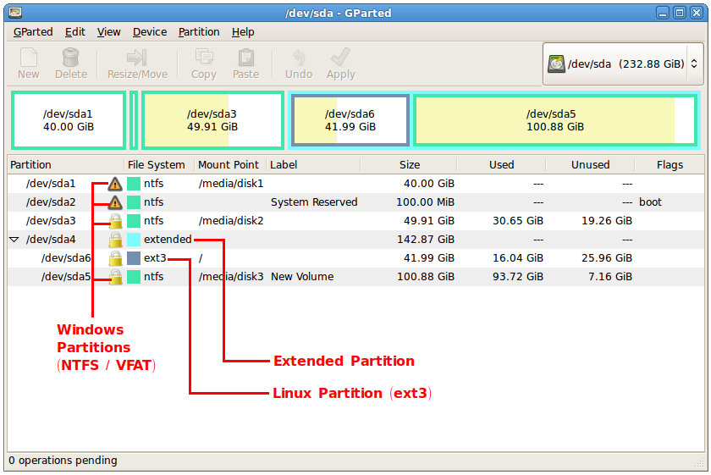Open the Device menu
711x475 pixels.
[150, 32]
